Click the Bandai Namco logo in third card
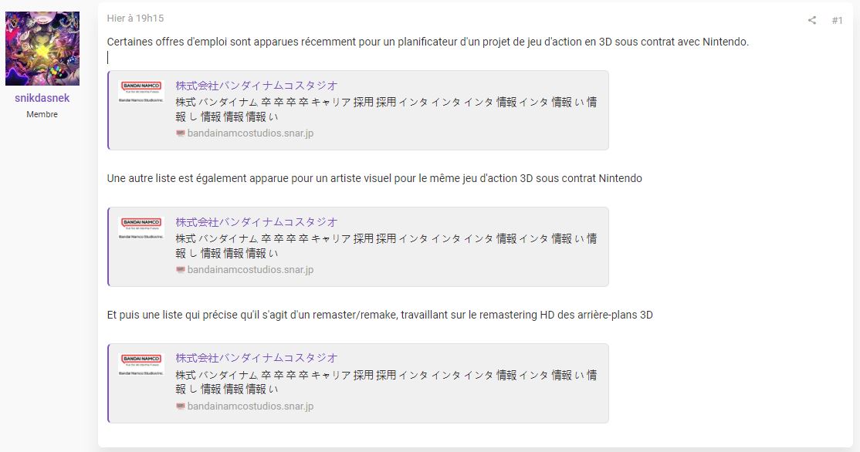Image resolution: width=860 pixels, height=452 pixels. coord(141,364)
